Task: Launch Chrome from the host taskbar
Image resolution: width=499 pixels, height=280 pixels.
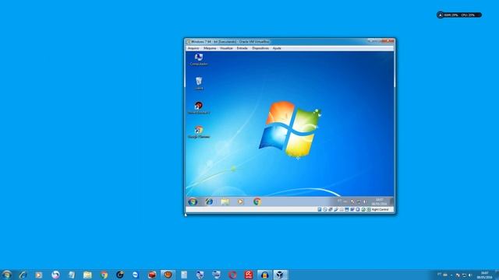Action: (x=104, y=275)
